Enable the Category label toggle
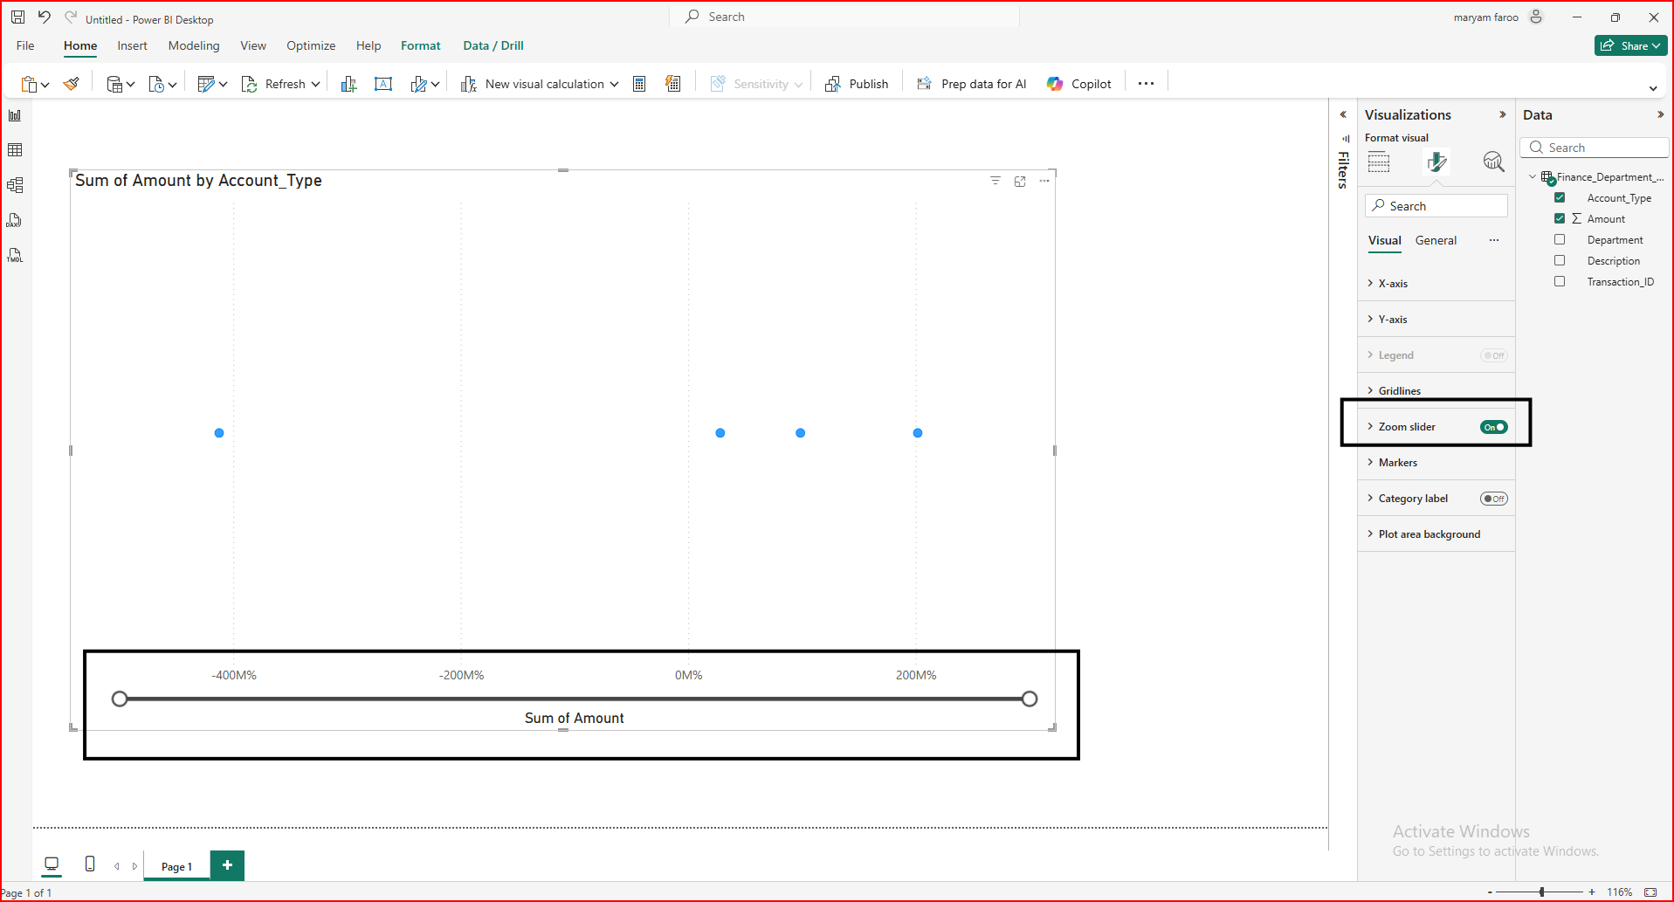This screenshot has width=1674, height=902. pyautogui.click(x=1493, y=499)
